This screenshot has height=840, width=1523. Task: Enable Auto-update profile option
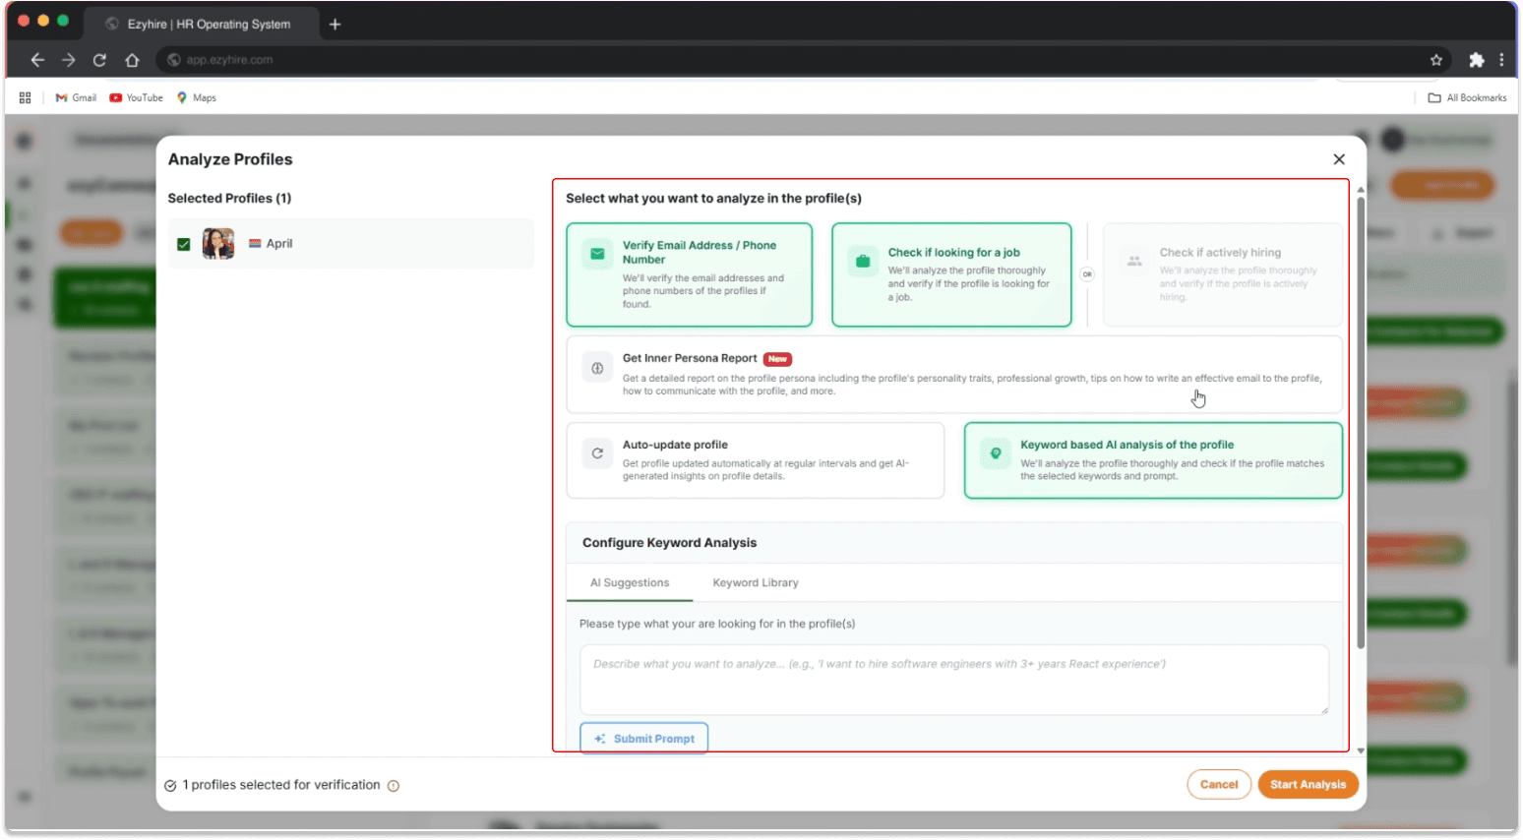tap(756, 460)
